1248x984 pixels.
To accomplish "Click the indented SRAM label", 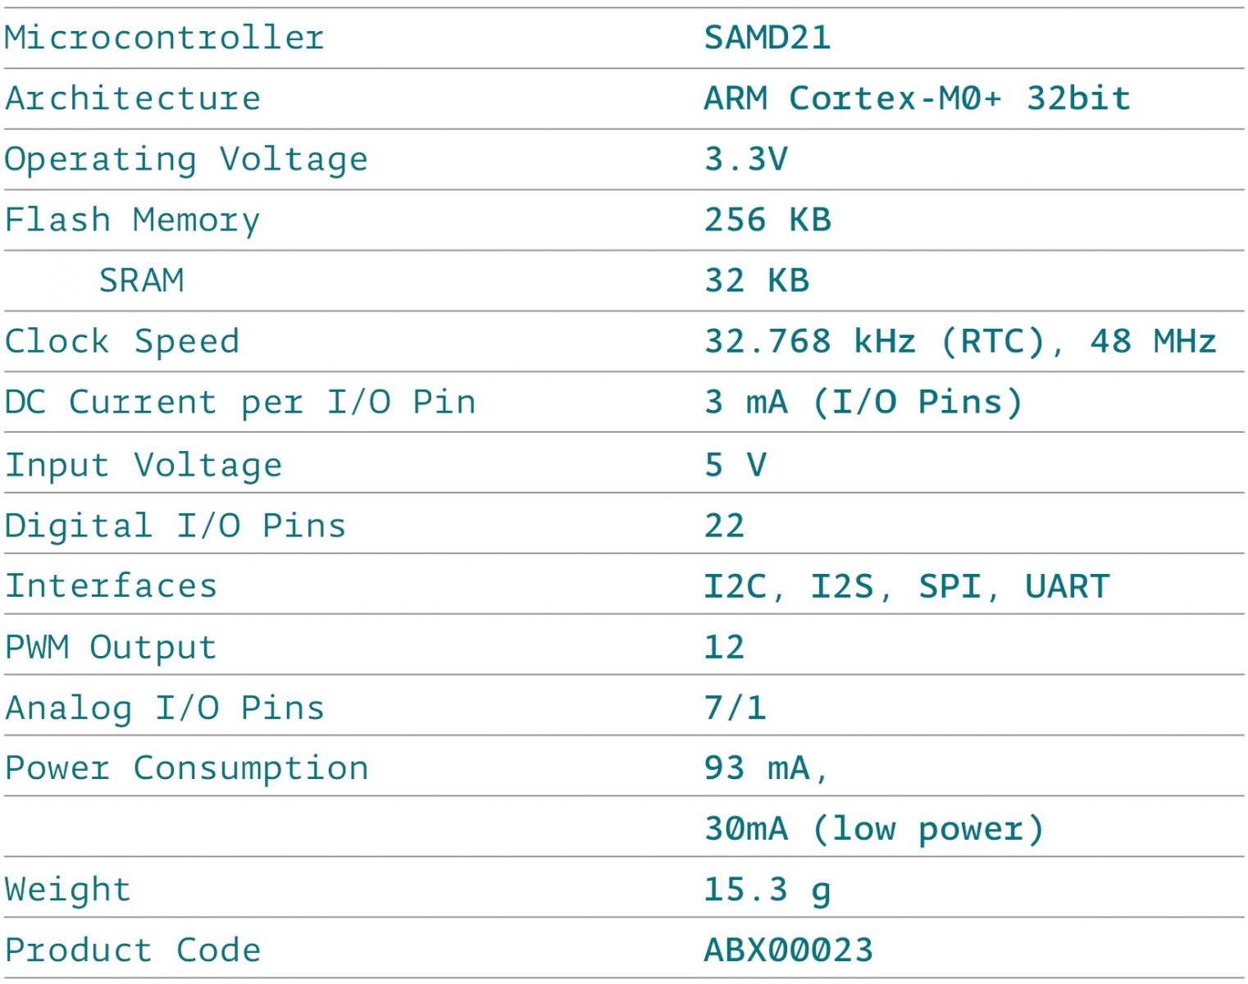I will pyautogui.click(x=141, y=280).
